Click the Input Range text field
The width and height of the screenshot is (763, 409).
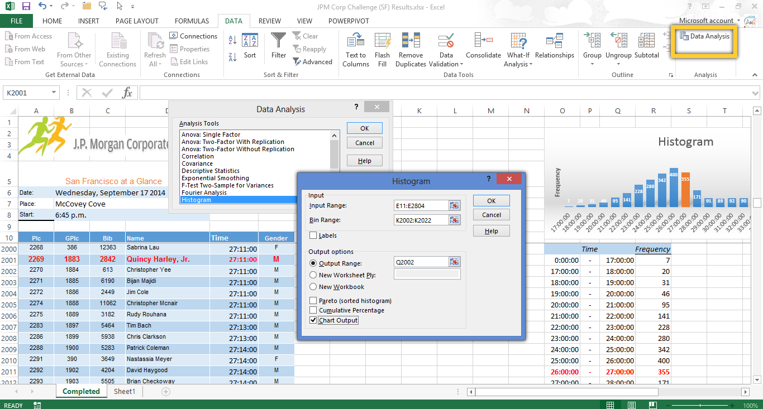[421, 205]
